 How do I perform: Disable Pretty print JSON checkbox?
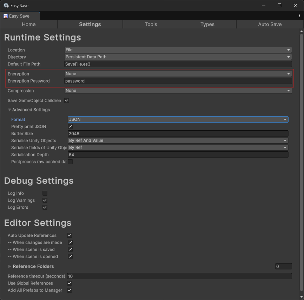click(70, 126)
